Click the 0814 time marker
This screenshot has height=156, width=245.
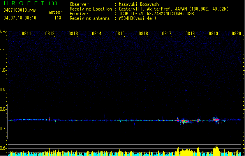[x=97, y=34]
